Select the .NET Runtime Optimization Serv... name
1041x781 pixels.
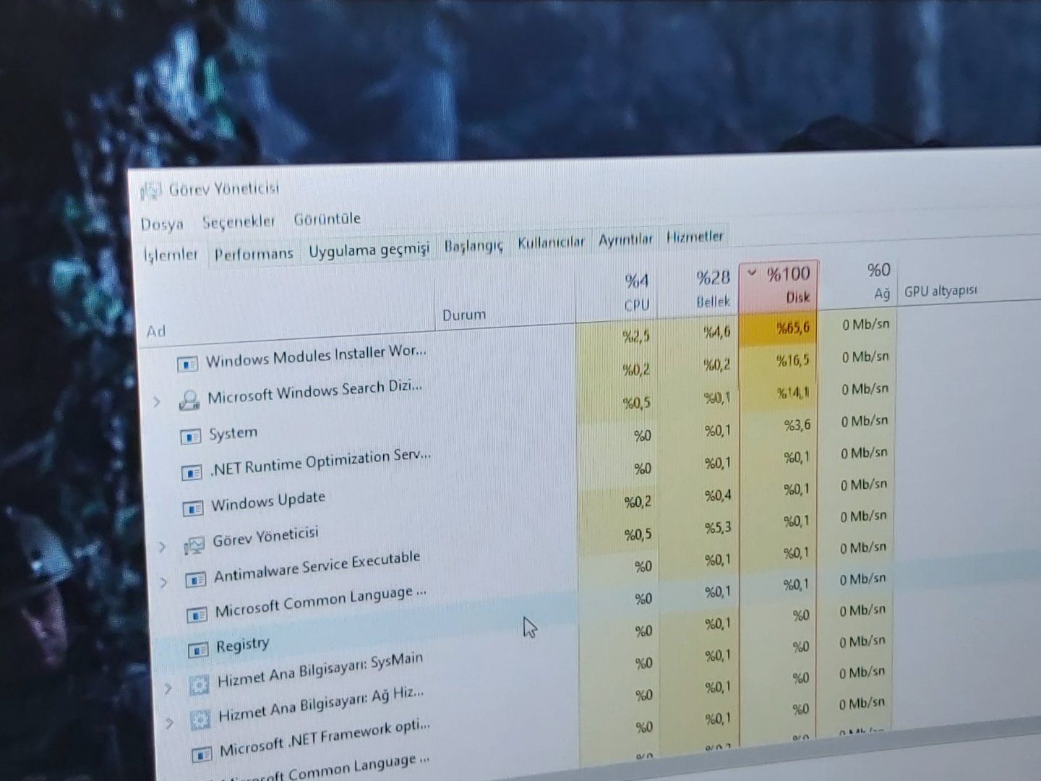320,462
